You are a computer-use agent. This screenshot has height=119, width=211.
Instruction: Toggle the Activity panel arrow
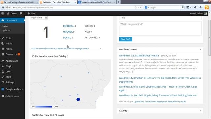(201, 111)
